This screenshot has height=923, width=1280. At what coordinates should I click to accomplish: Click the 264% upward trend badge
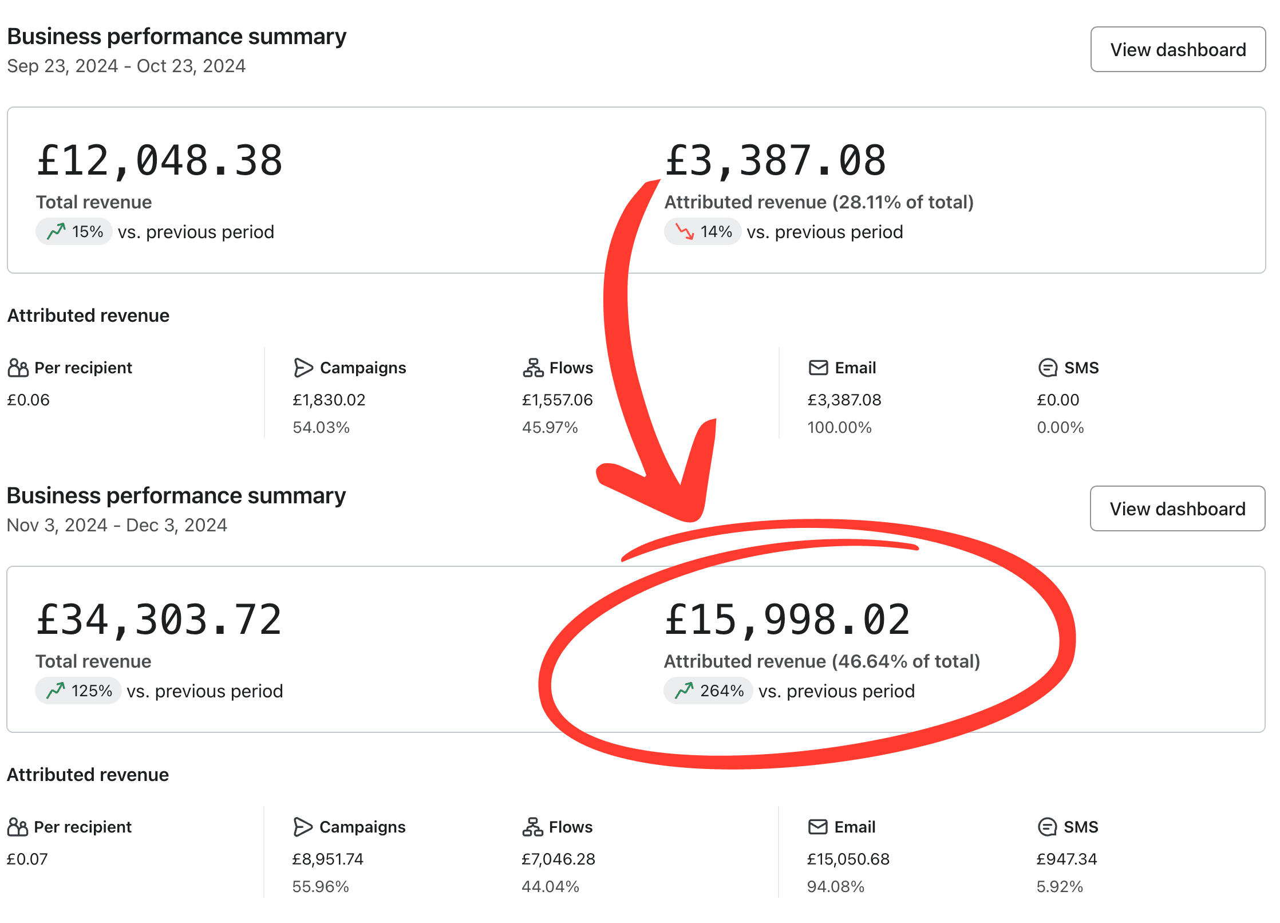(708, 691)
